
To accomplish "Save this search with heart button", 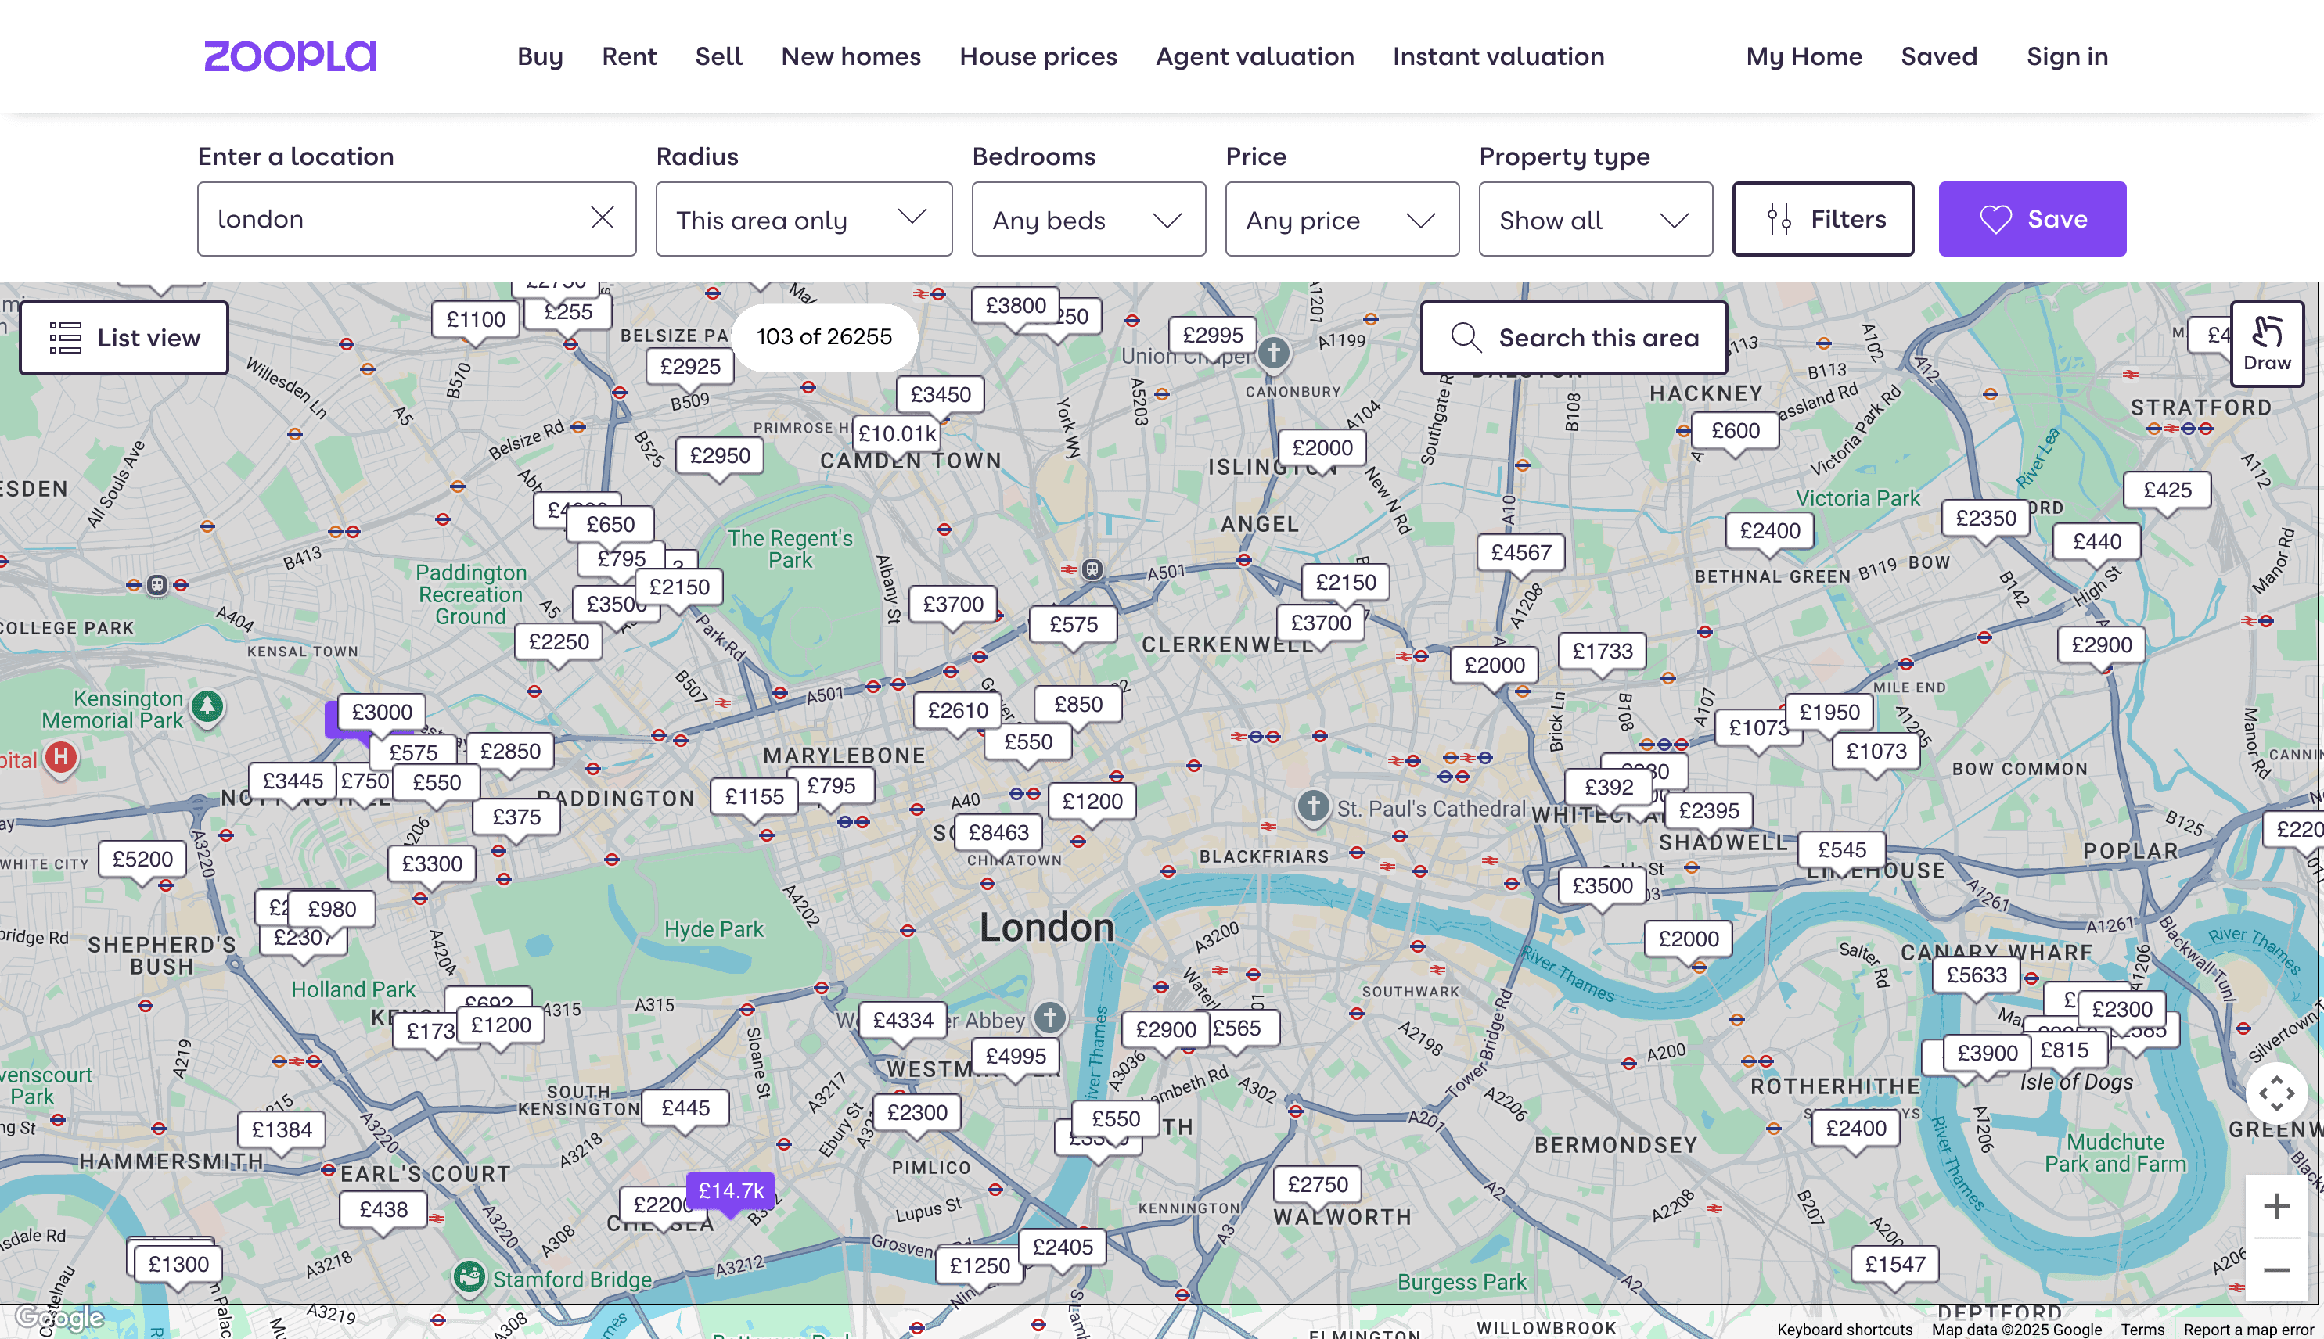I will click(x=2031, y=219).
